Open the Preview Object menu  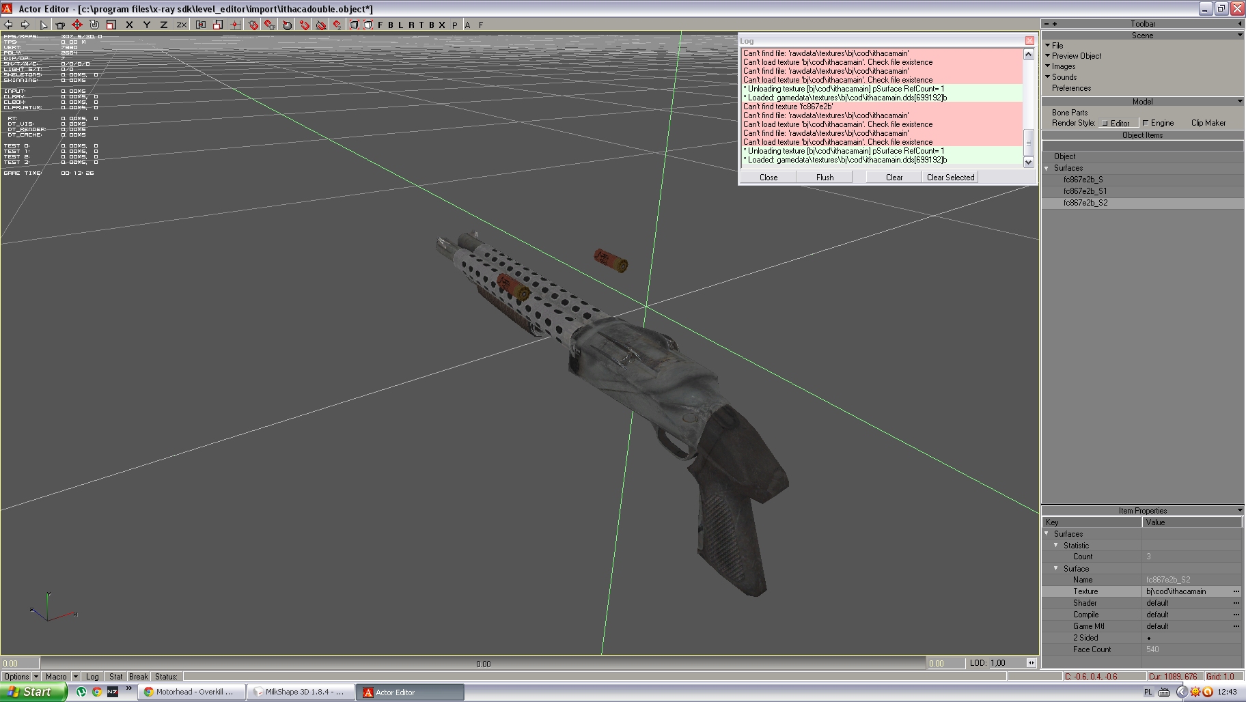click(1076, 56)
